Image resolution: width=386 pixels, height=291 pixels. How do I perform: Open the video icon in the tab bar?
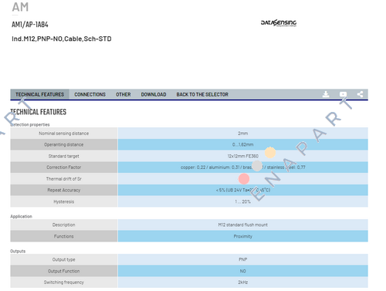tap(343, 94)
